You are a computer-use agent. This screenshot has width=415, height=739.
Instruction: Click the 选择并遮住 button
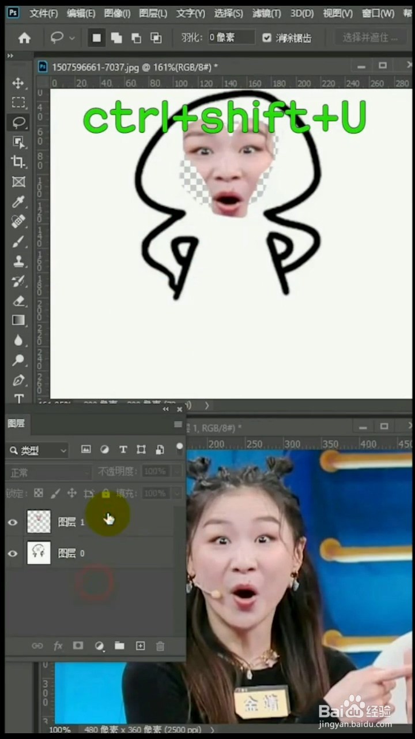pos(369,38)
